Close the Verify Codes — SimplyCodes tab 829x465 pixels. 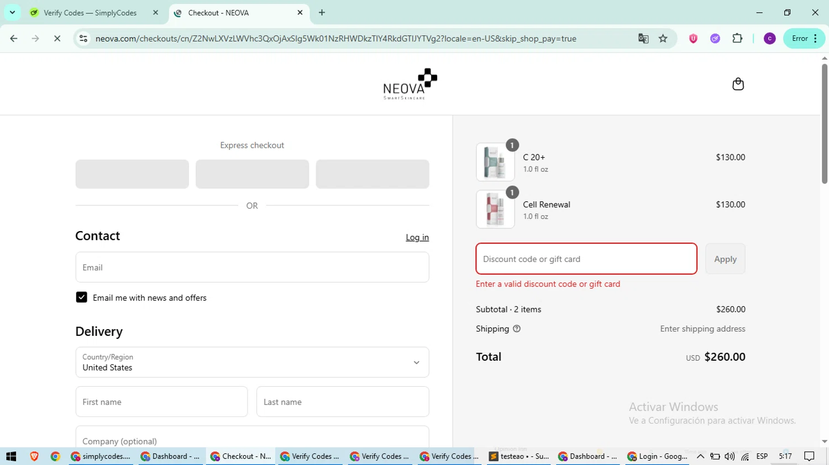155,13
